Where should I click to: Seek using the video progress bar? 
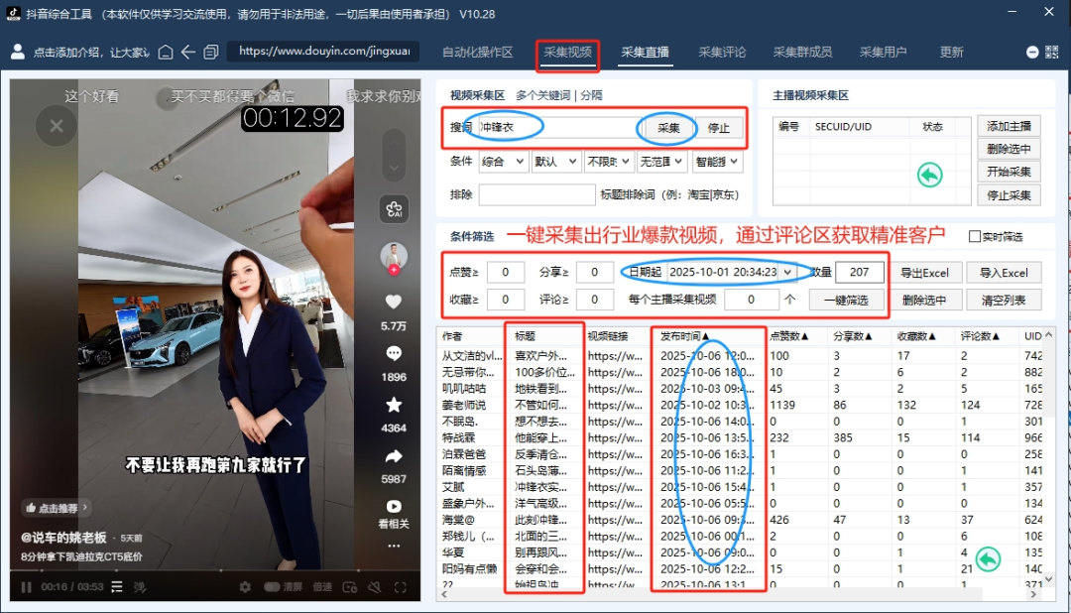tap(215, 571)
